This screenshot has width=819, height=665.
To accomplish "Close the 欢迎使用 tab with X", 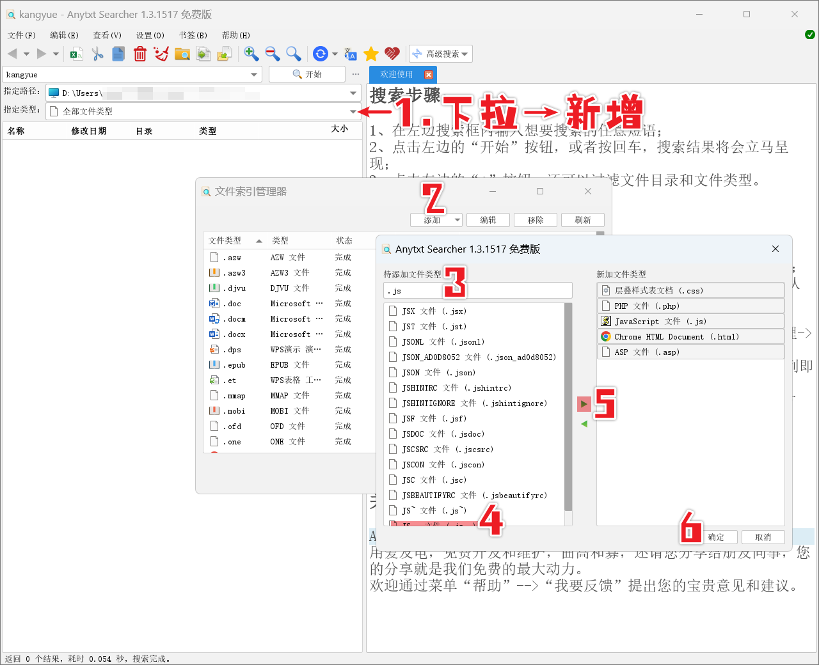I will [429, 75].
